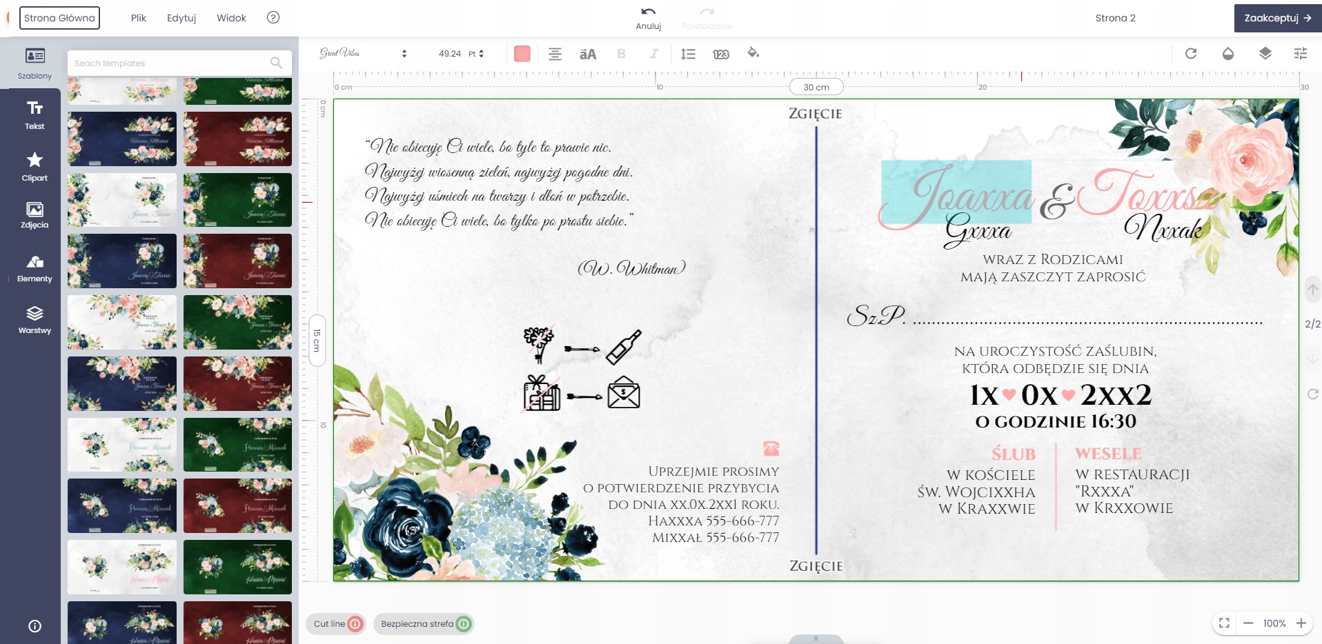Open the Szablony templates panel

(x=34, y=63)
